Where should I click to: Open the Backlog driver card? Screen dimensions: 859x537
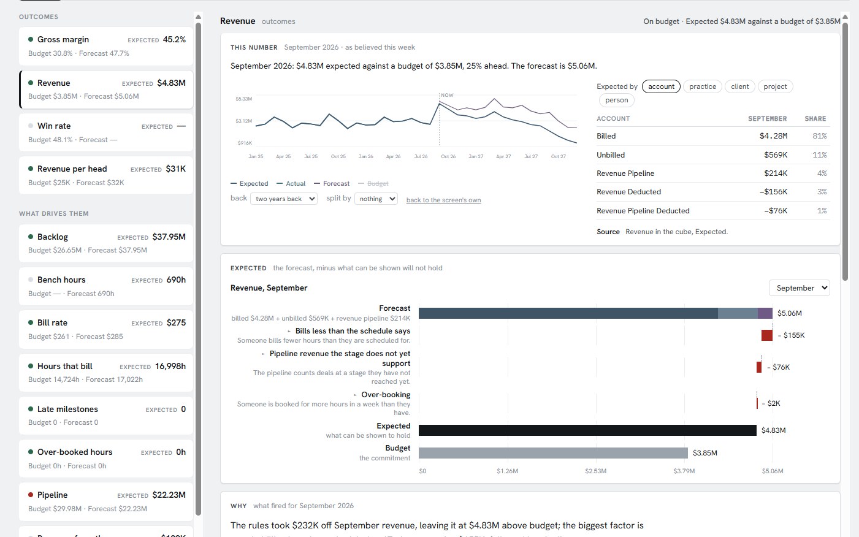click(106, 243)
